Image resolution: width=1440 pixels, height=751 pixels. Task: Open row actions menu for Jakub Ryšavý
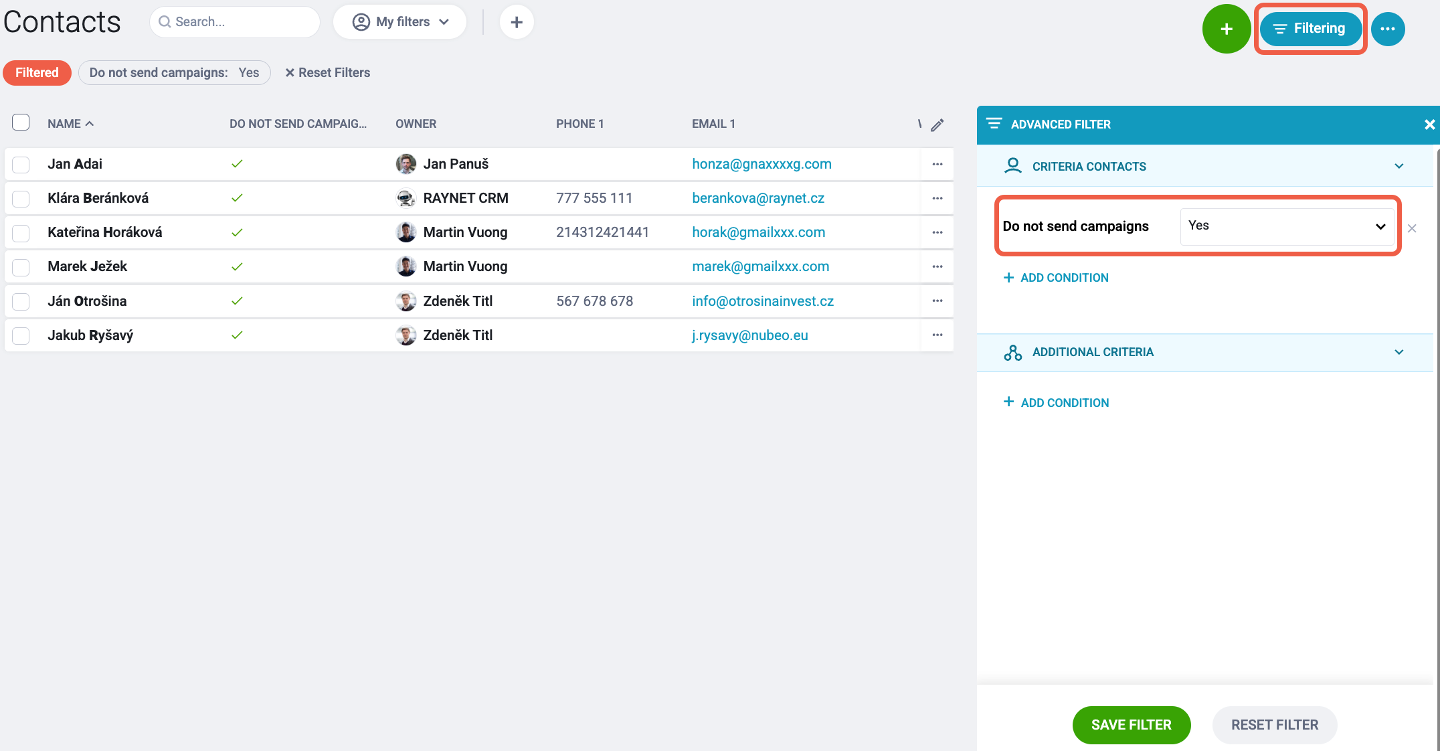point(937,335)
